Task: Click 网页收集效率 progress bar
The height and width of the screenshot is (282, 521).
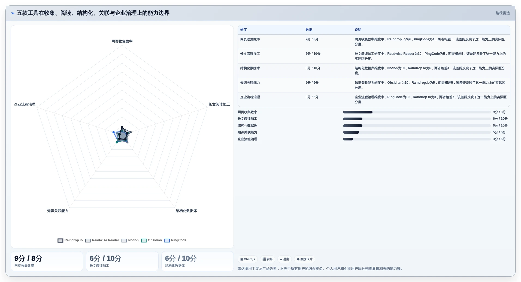Action: tap(417, 112)
